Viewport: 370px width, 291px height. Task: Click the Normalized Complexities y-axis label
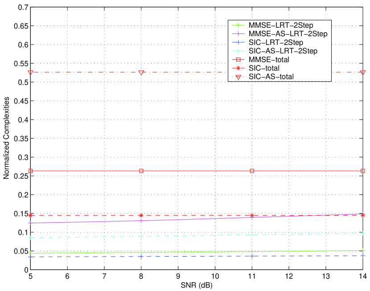[x=6, y=138]
